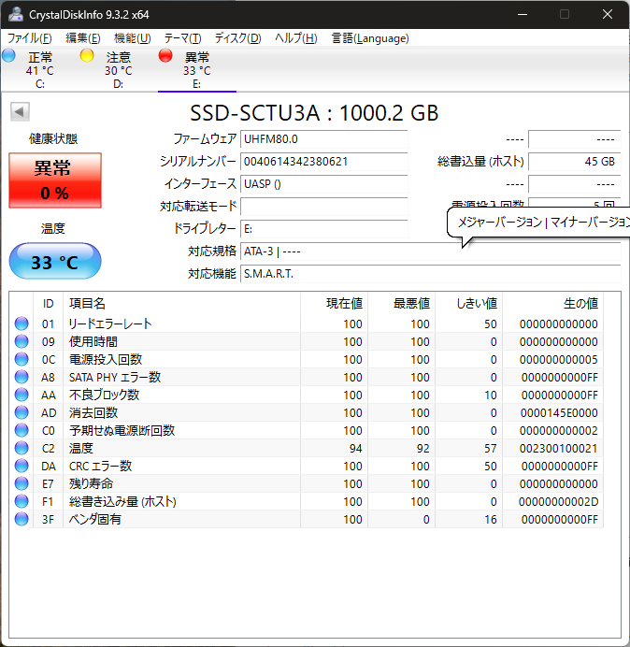This screenshot has width=630, height=647.
Task: Click the status icon for C2 温度 row
Action: click(x=21, y=448)
